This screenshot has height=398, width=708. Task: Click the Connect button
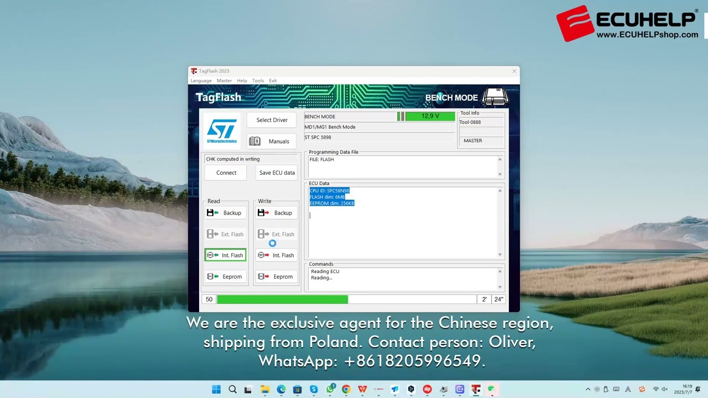click(226, 173)
